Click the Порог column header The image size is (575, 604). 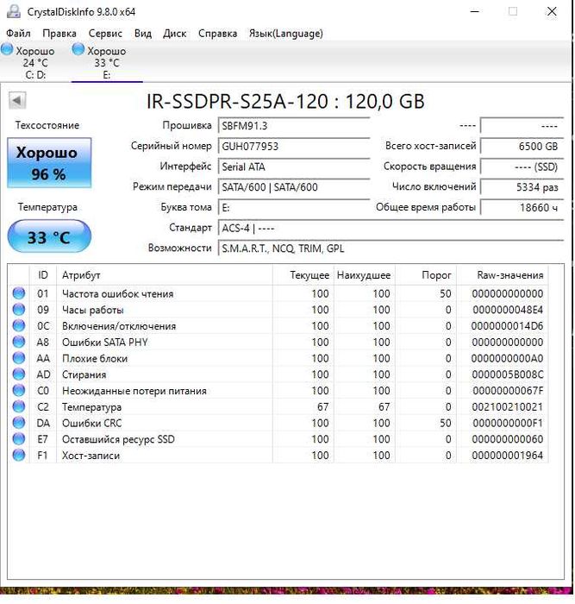point(426,275)
